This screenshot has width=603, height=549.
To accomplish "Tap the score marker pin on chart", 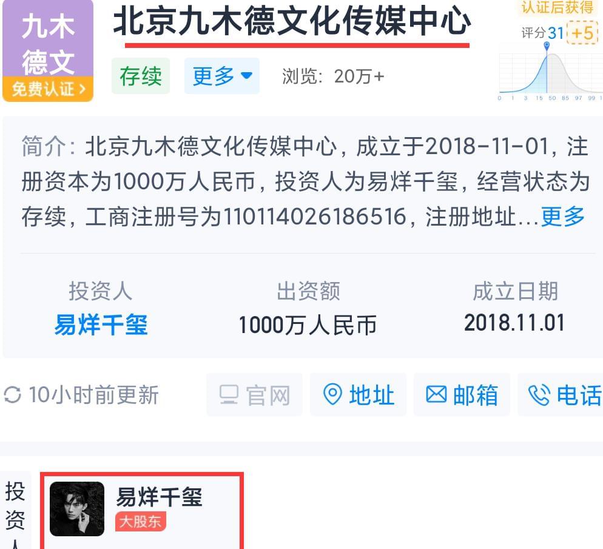I will coord(547,46).
